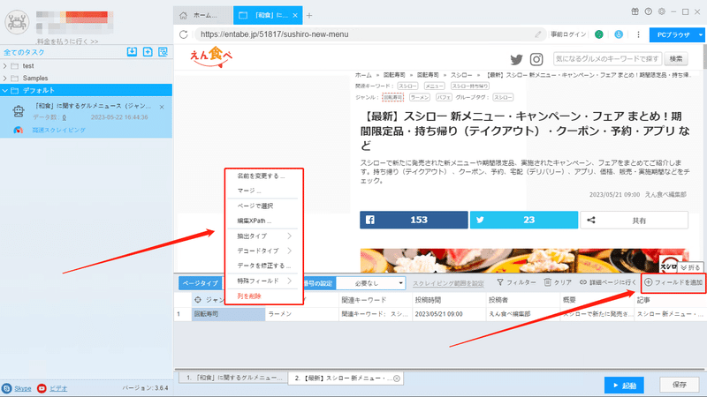Click the green circular browser icon
The height and width of the screenshot is (397, 707).
[599, 34]
